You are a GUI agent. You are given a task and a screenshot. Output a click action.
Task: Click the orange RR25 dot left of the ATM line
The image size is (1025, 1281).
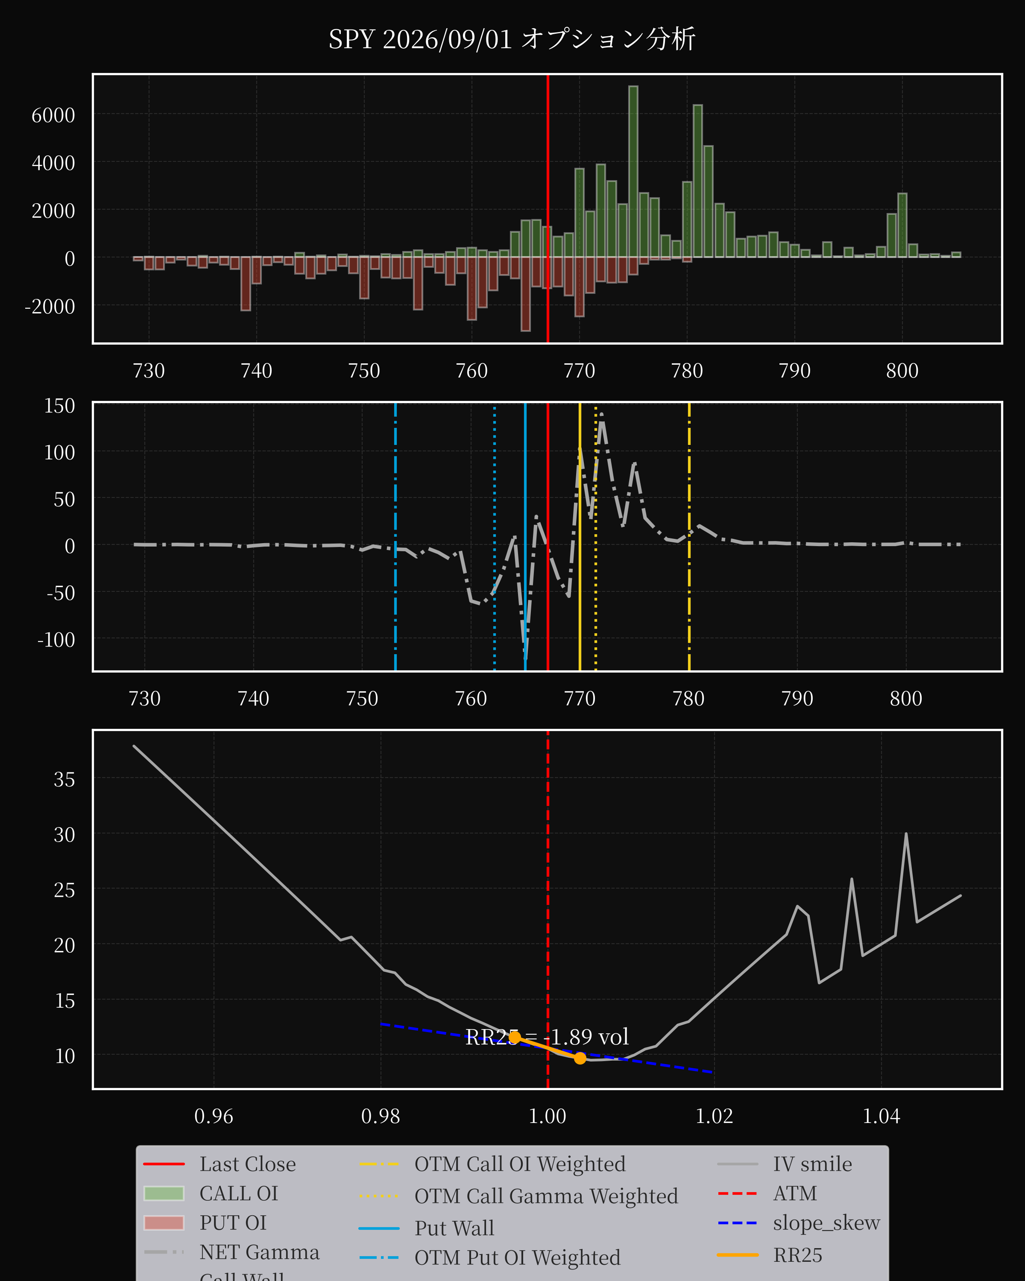tap(515, 1037)
